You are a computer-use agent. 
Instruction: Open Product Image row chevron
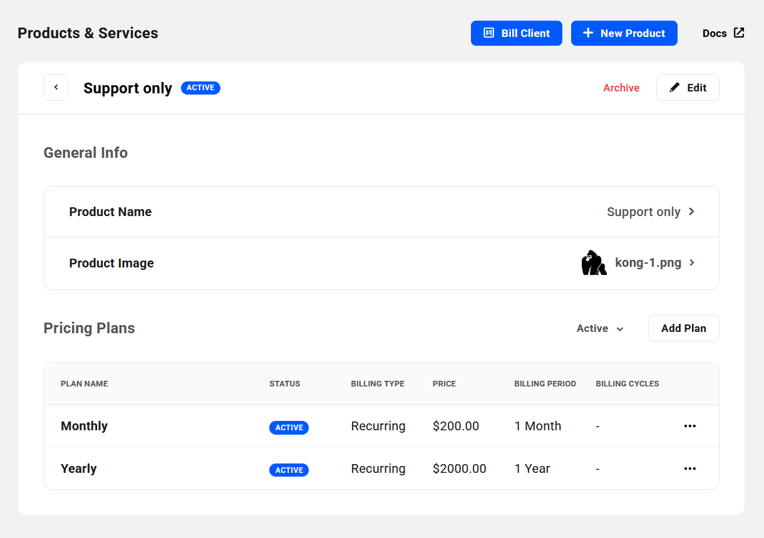point(691,263)
